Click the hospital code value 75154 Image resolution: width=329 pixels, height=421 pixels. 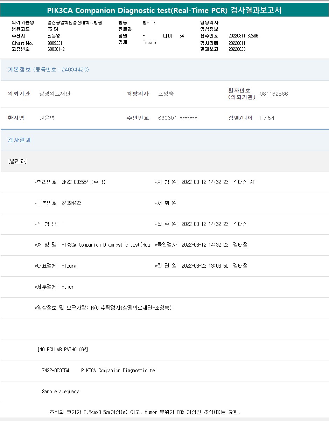(x=53, y=29)
